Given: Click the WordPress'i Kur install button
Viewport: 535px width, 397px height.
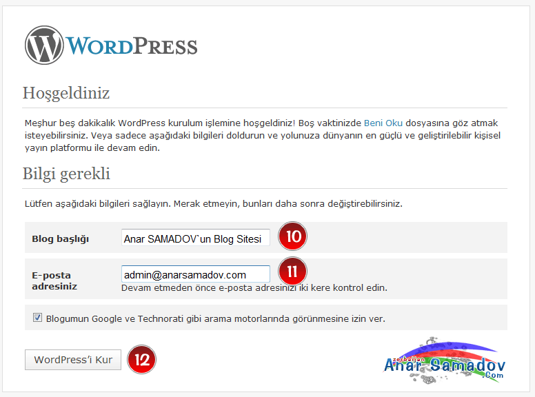Looking at the screenshot, I should [x=73, y=360].
